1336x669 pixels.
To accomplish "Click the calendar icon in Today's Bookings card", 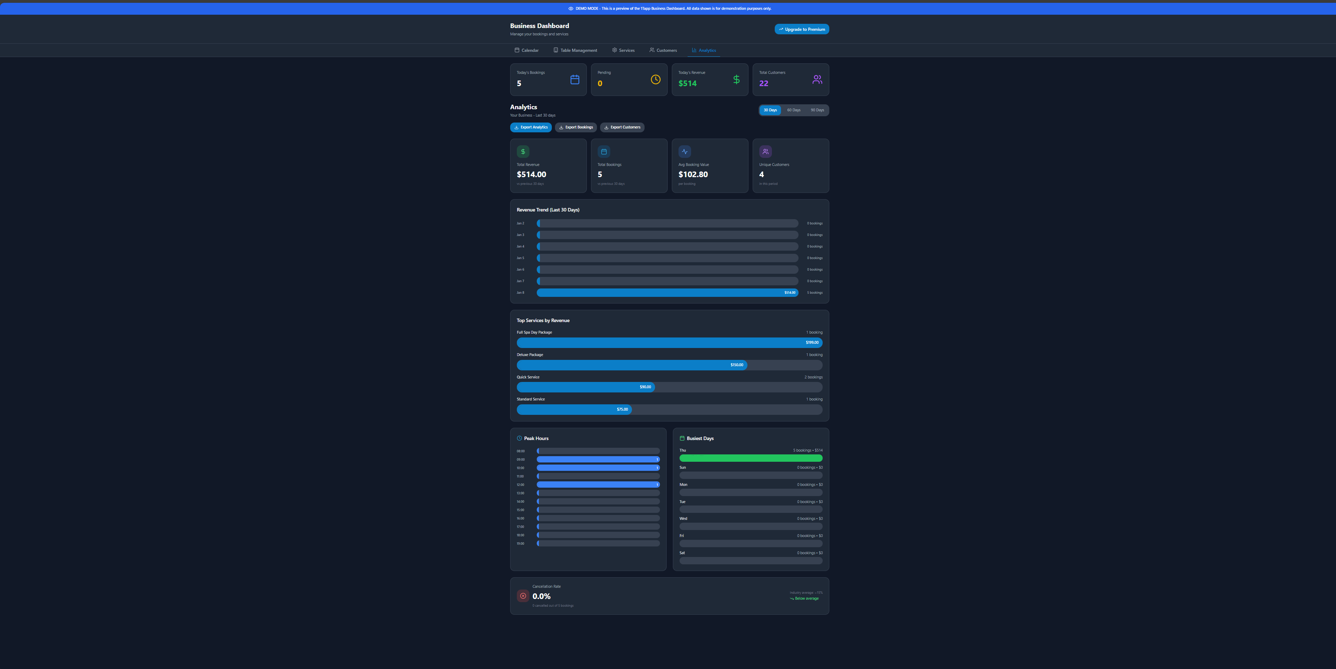I will [575, 79].
